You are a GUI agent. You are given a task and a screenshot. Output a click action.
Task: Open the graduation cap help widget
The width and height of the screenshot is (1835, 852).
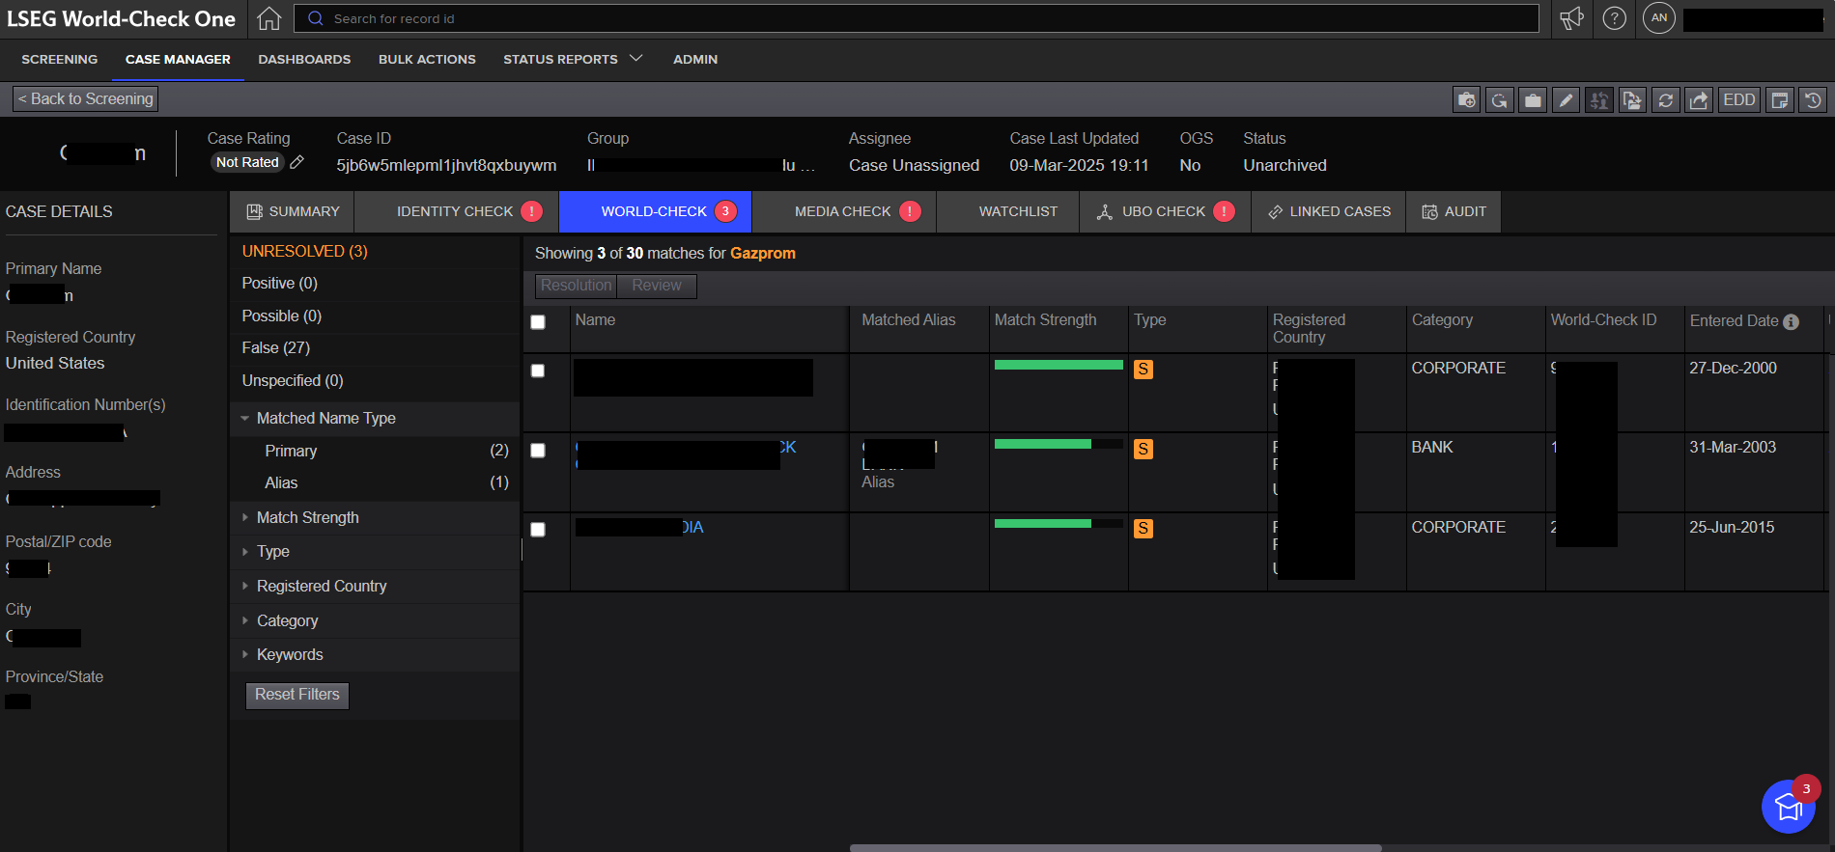pos(1789,807)
